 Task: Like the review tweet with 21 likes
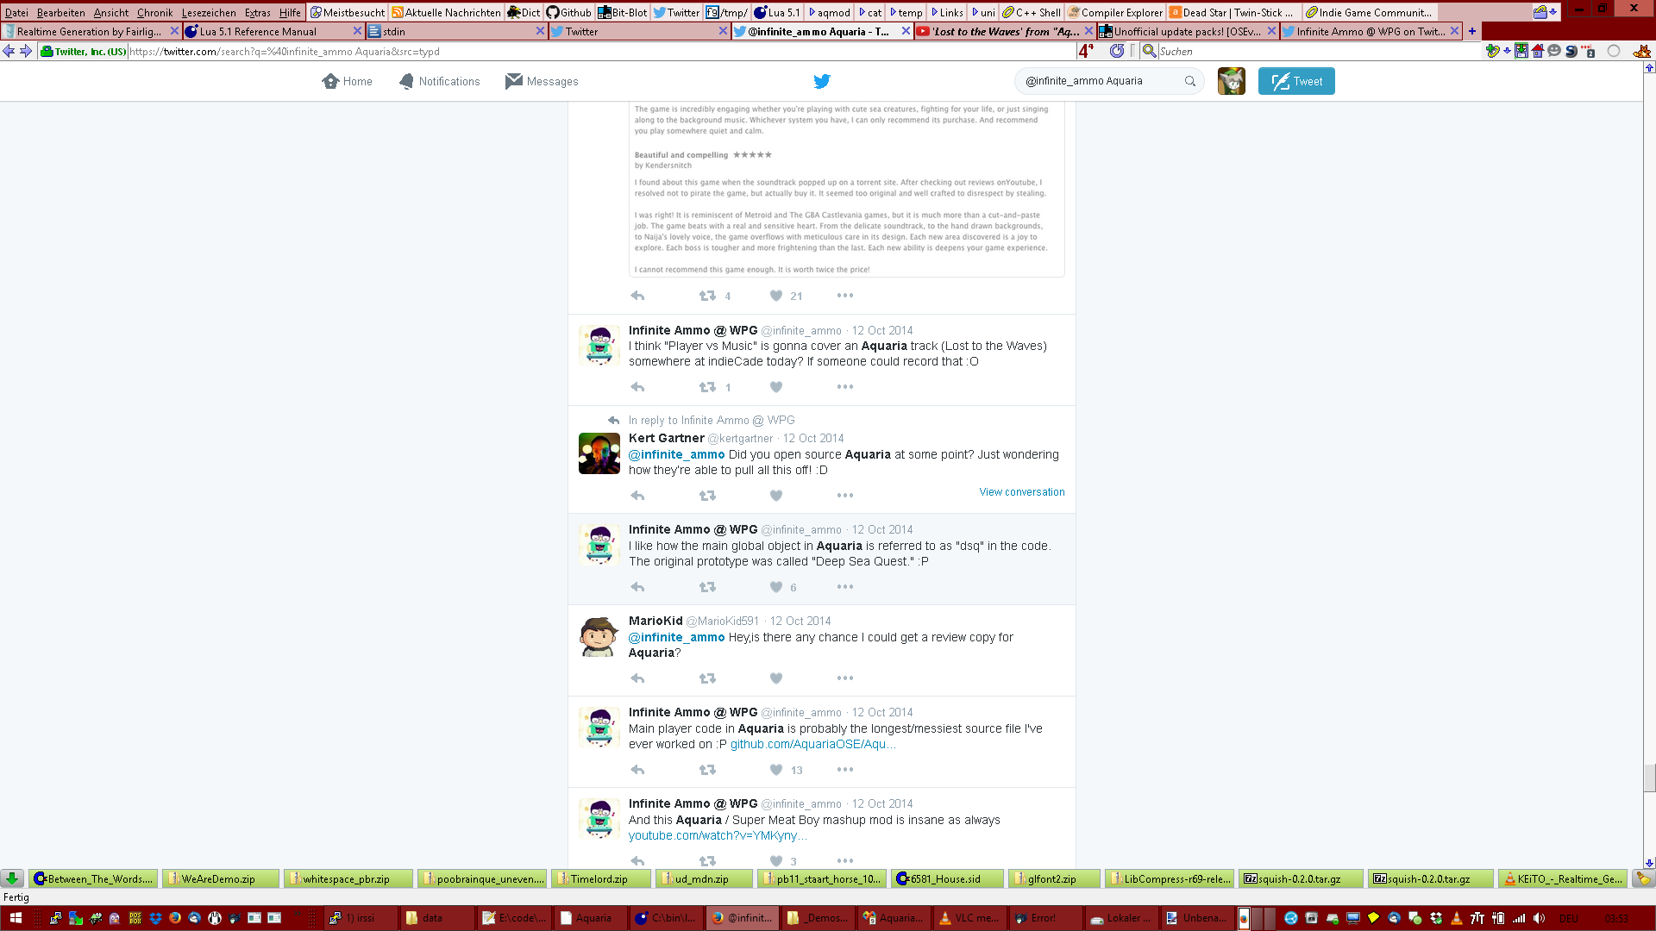tap(776, 296)
